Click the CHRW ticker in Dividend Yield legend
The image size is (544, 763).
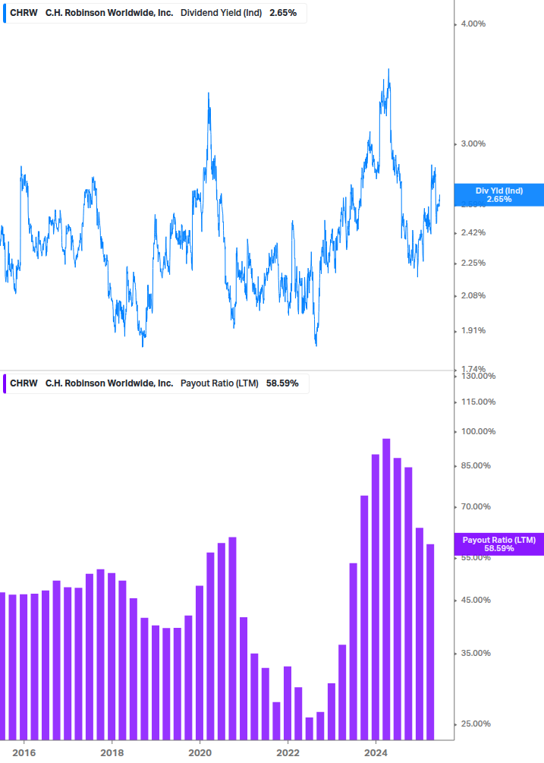tap(24, 13)
